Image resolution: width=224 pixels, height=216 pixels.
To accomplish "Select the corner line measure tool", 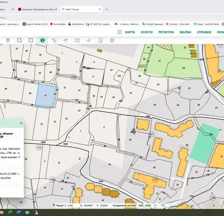I will pos(54,40).
